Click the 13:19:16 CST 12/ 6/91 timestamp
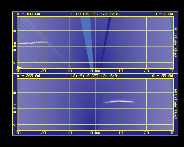Viewport: 184px width, 147px height. [95, 76]
